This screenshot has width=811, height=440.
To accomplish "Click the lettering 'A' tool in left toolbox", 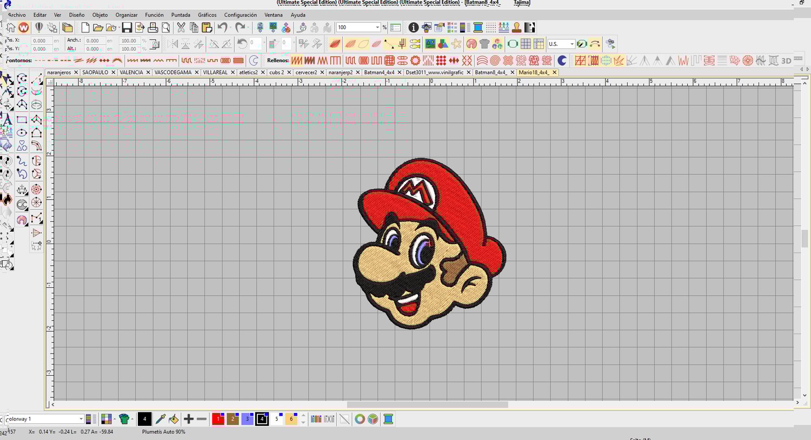I will tap(8, 120).
